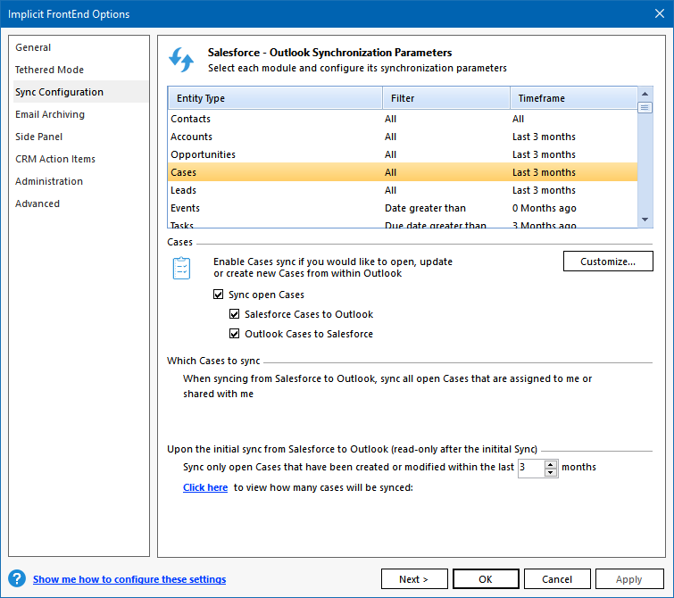
Task: Toggle the Sync open Cases checkbox
Action: tap(219, 295)
